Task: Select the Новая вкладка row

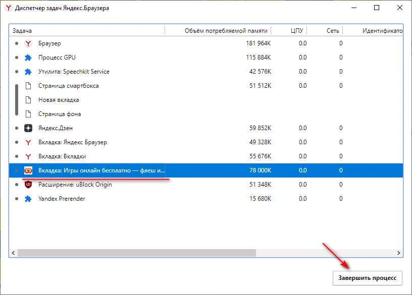Action: coord(206,100)
